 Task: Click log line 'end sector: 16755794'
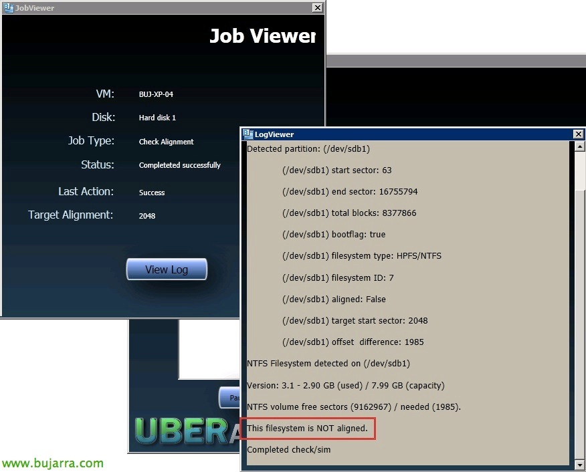coord(350,192)
